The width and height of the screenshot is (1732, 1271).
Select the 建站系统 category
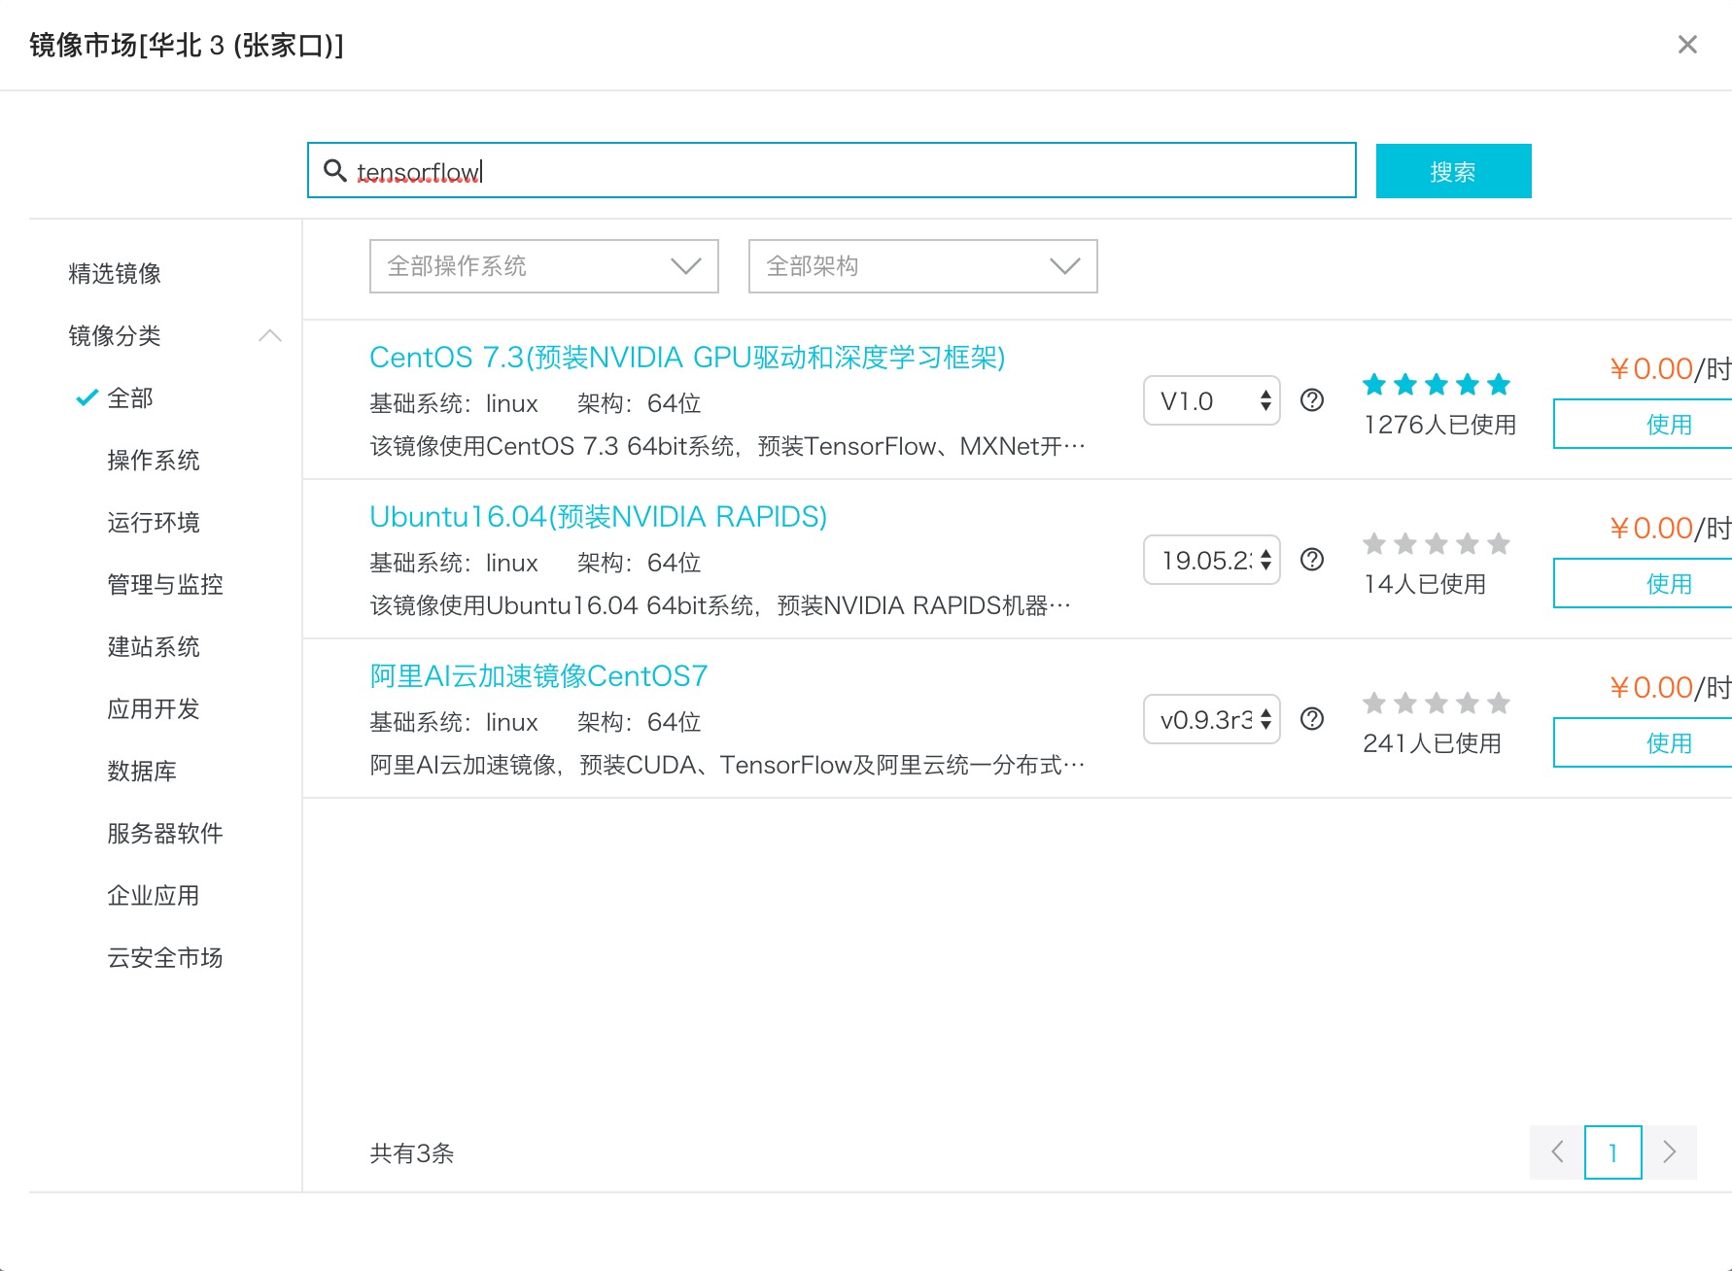click(x=154, y=647)
